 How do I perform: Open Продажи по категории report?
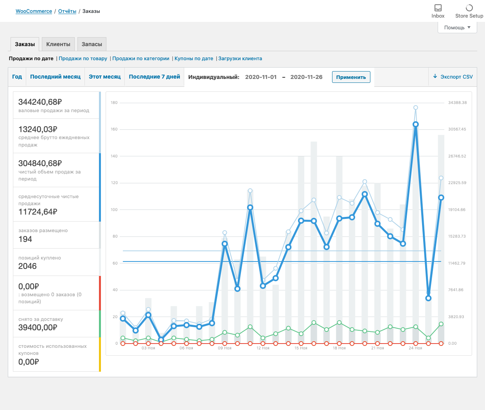coord(141,59)
